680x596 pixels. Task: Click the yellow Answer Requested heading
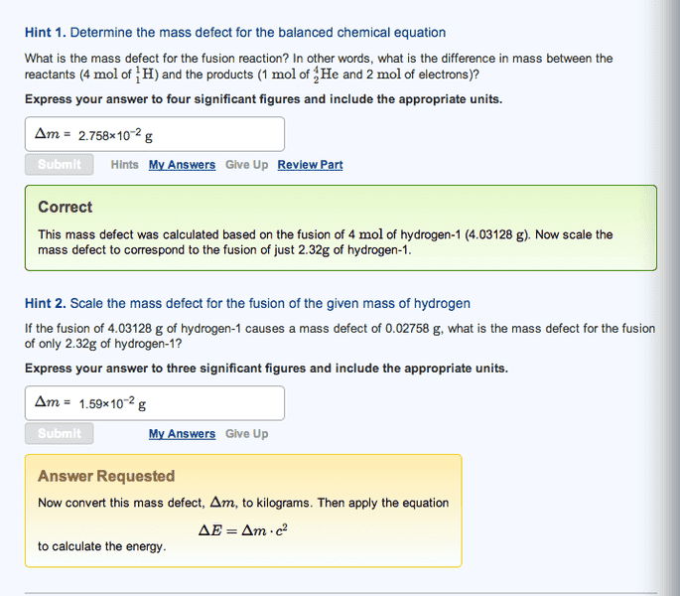point(106,477)
